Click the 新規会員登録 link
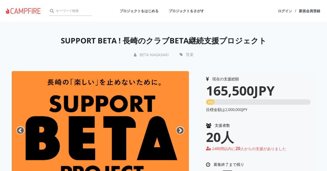The height and width of the screenshot is (171, 327). tap(310, 11)
